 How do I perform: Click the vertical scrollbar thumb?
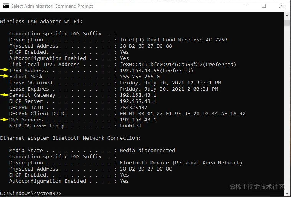pos(287,23)
